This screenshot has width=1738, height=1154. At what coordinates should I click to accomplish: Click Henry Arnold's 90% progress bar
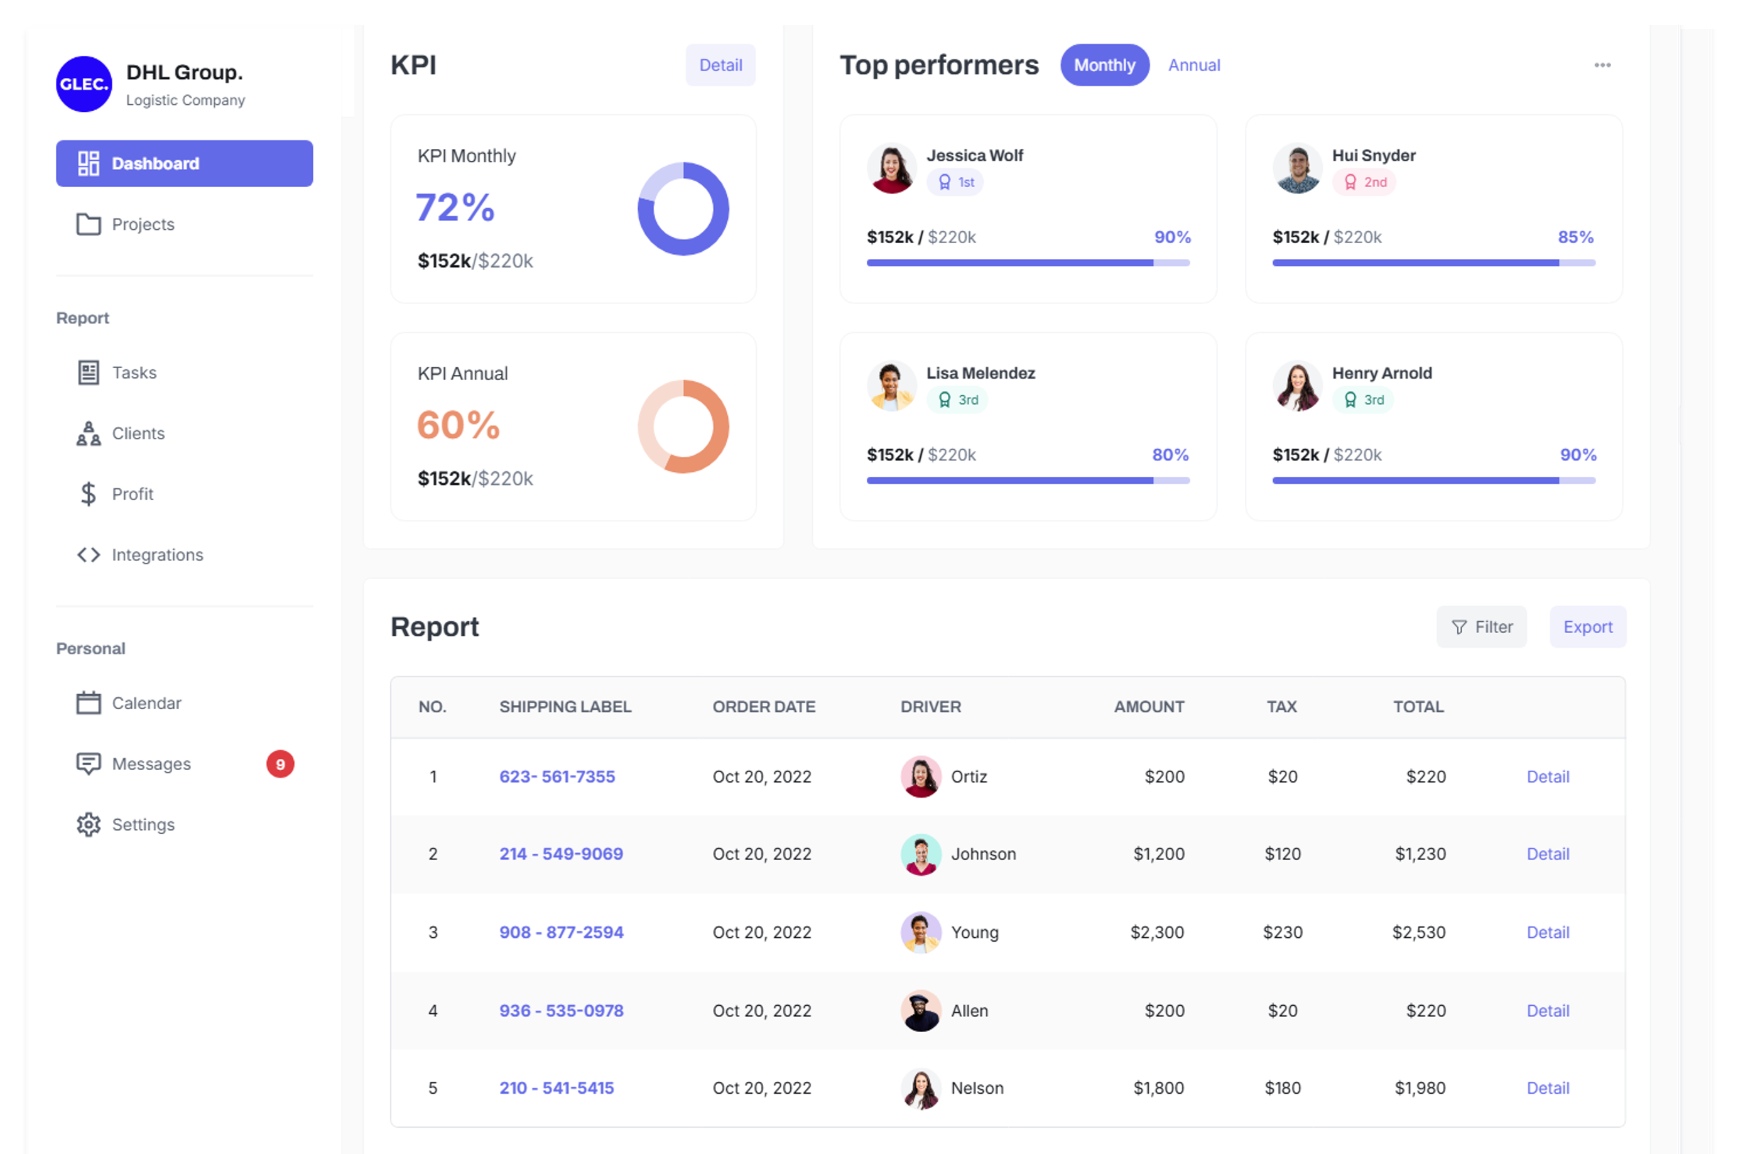tap(1433, 481)
